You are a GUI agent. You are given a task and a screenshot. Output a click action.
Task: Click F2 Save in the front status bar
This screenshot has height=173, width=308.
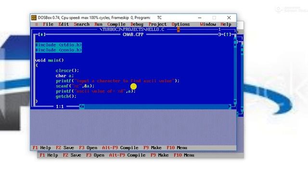click(65, 148)
